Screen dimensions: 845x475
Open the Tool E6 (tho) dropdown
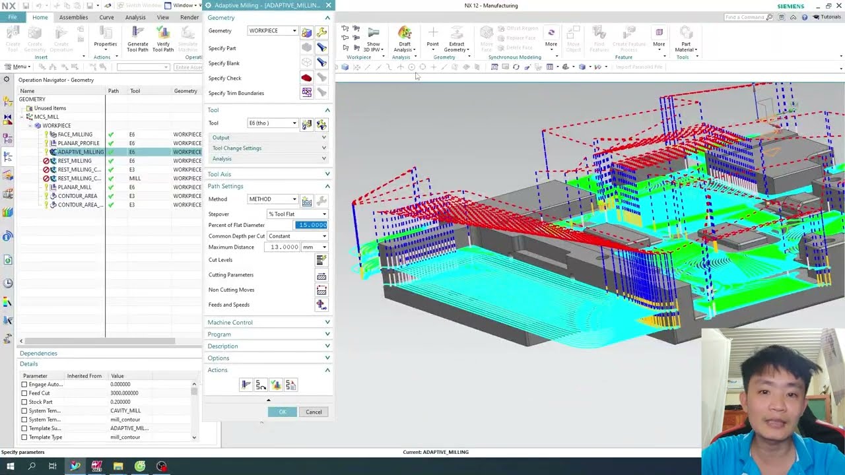pyautogui.click(x=273, y=123)
